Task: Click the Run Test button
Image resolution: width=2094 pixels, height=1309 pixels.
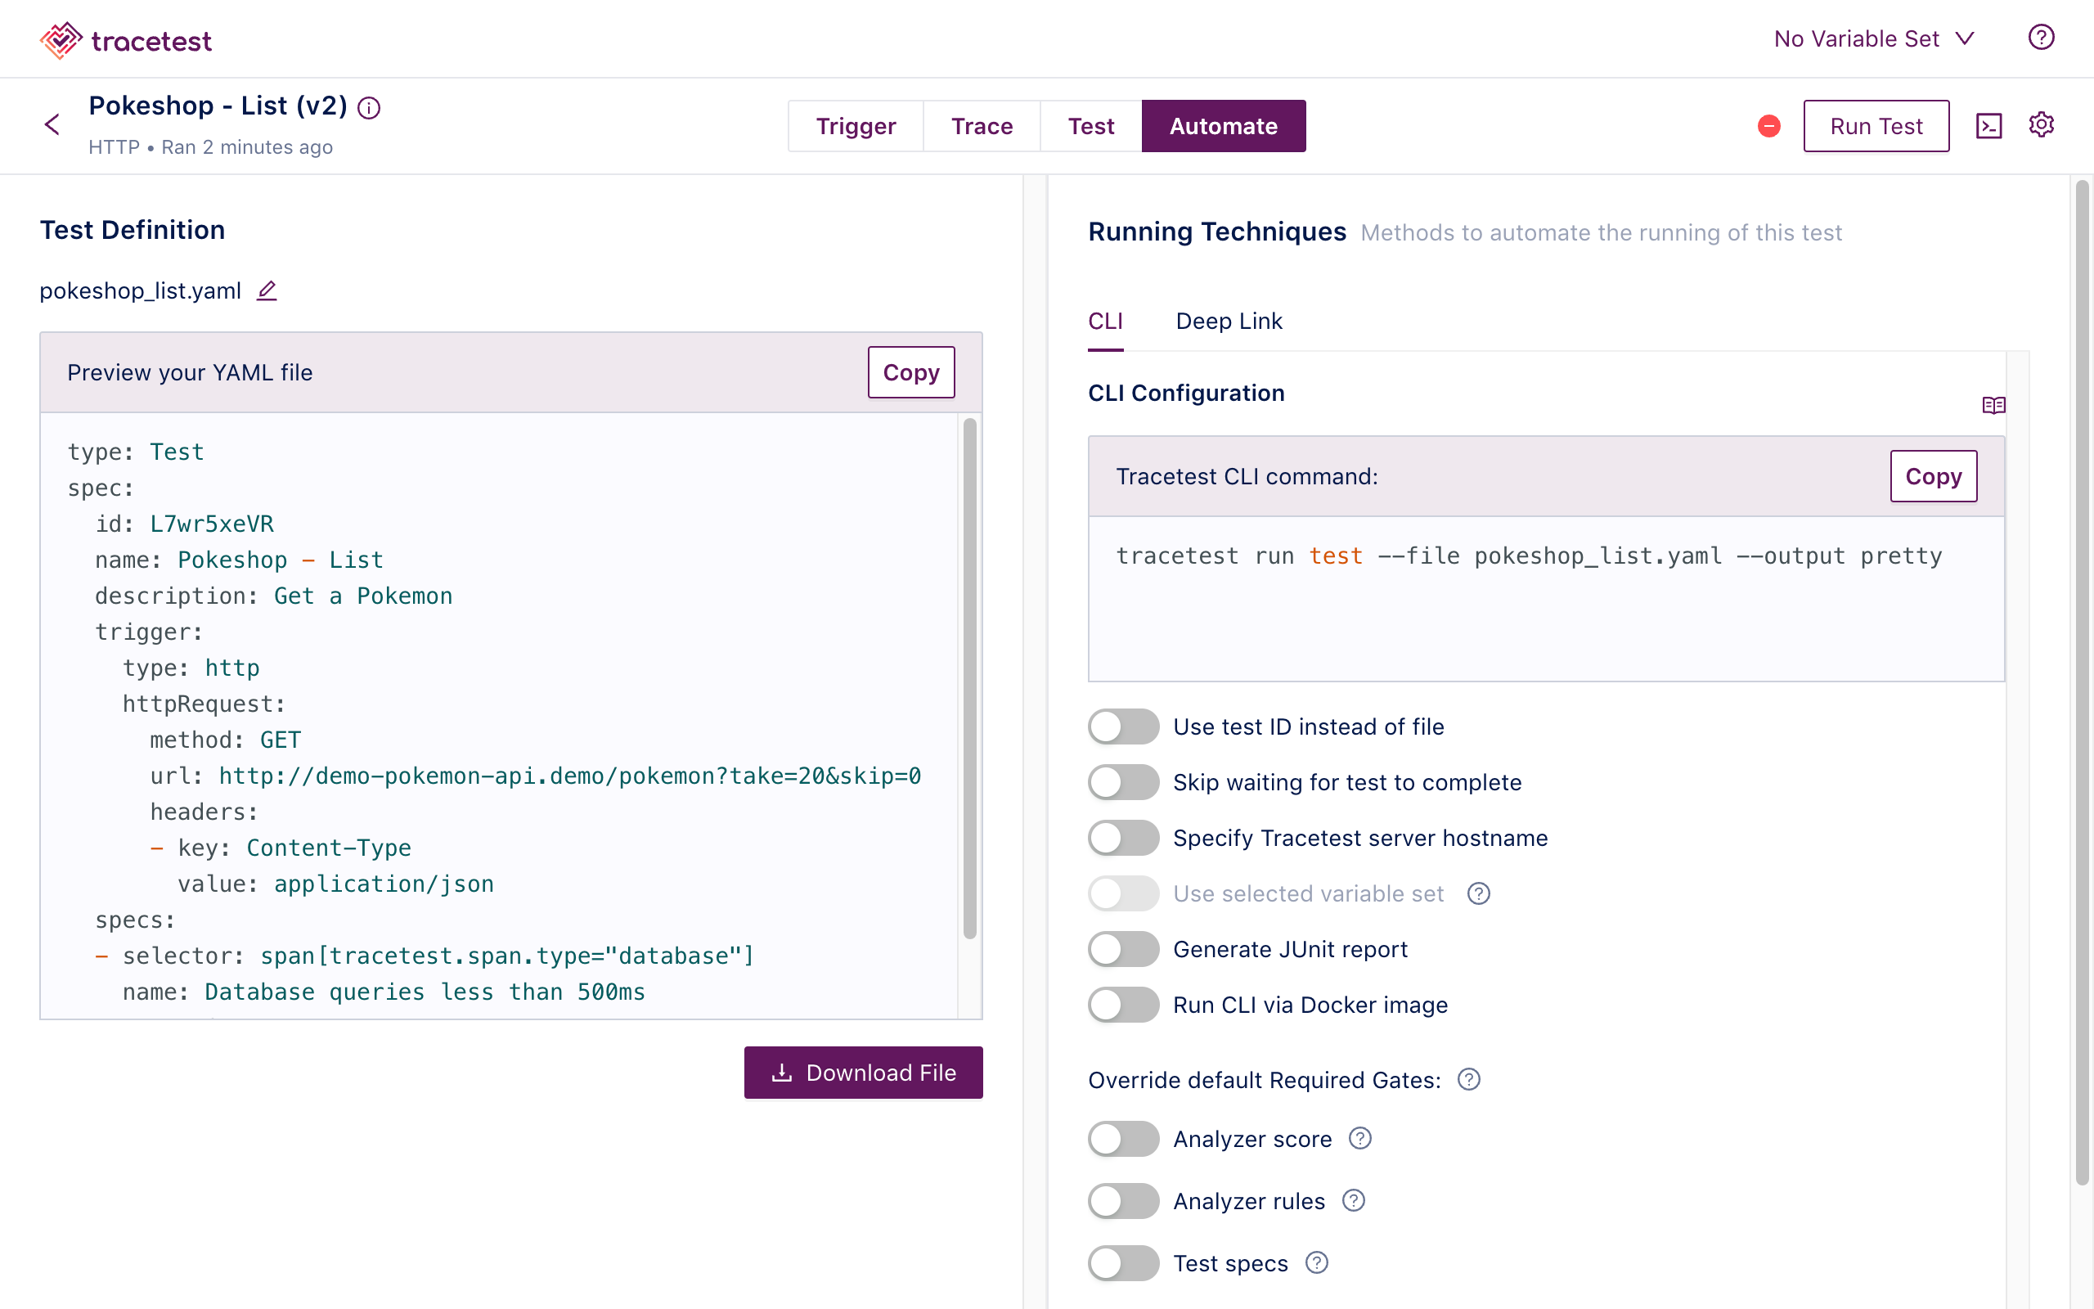Action: [x=1876, y=125]
